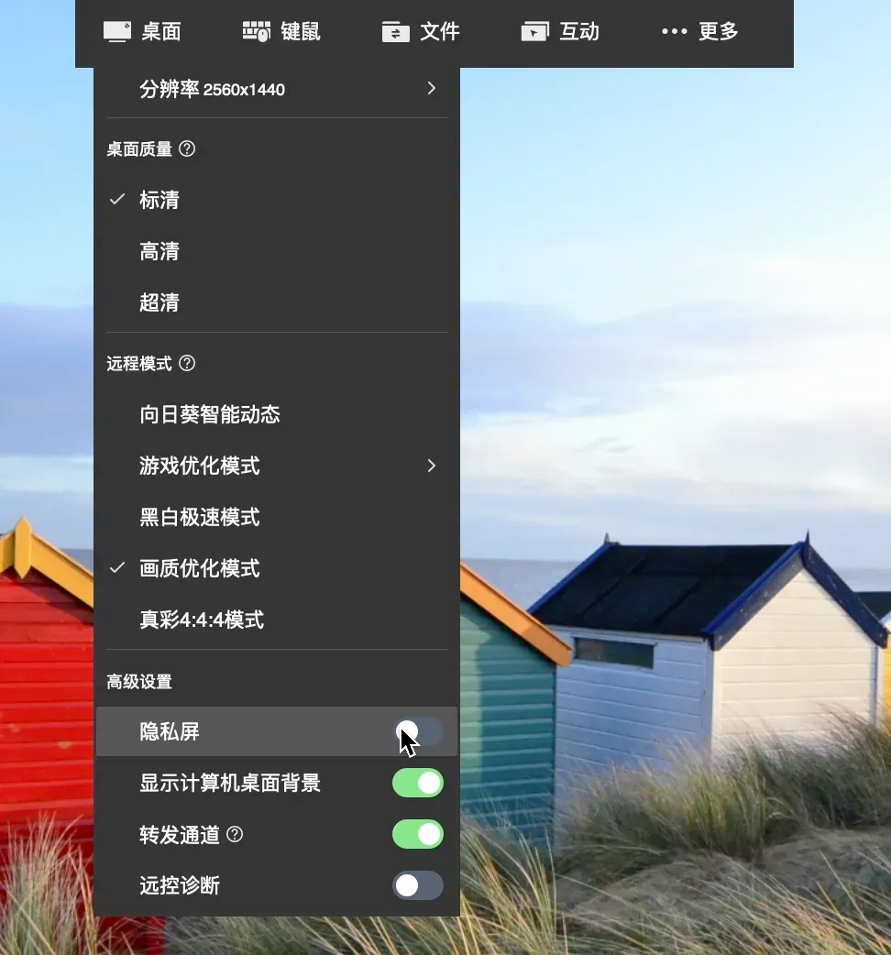
Task: Open help icon next to 远程模式
Action: pyautogui.click(x=187, y=363)
